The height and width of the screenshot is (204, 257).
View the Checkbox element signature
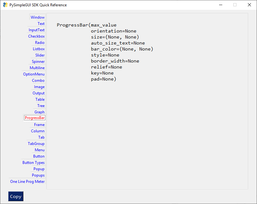36,36
